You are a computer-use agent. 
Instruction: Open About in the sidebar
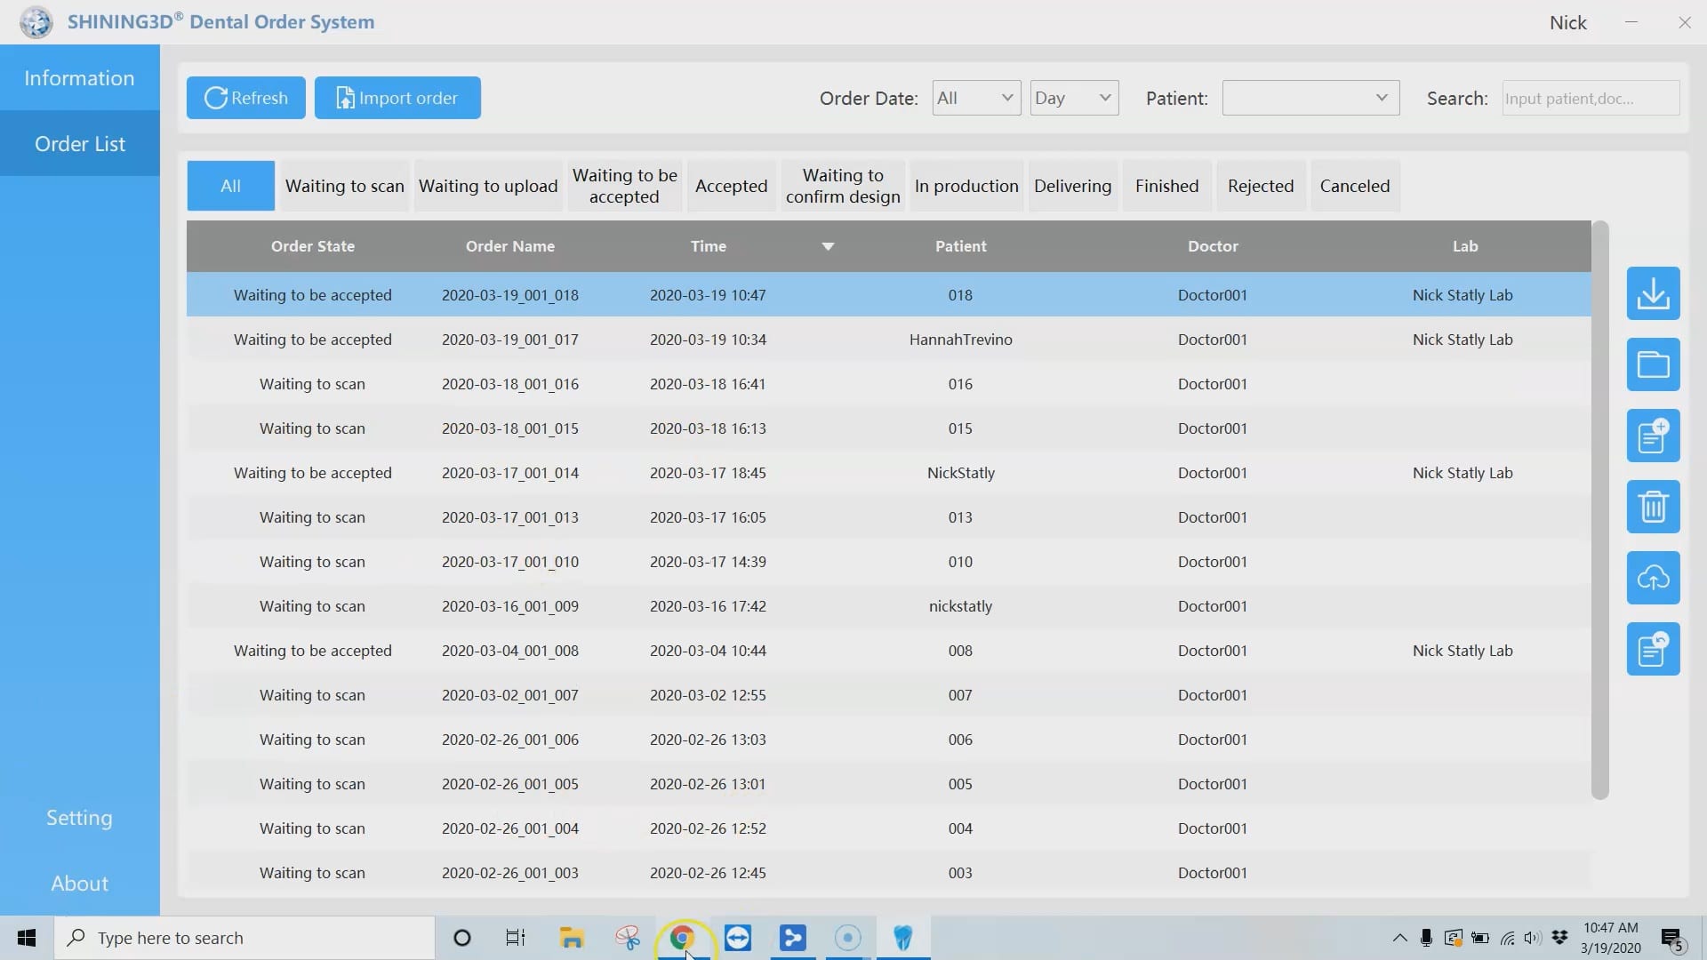coord(80,884)
